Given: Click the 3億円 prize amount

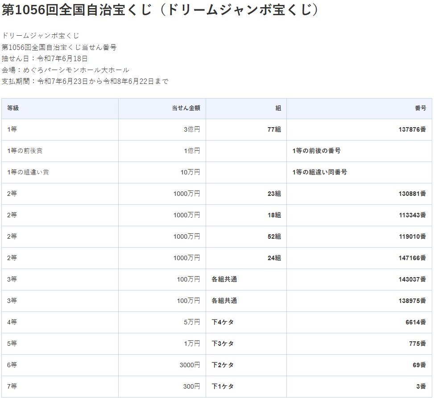Looking at the screenshot, I should coord(192,129).
